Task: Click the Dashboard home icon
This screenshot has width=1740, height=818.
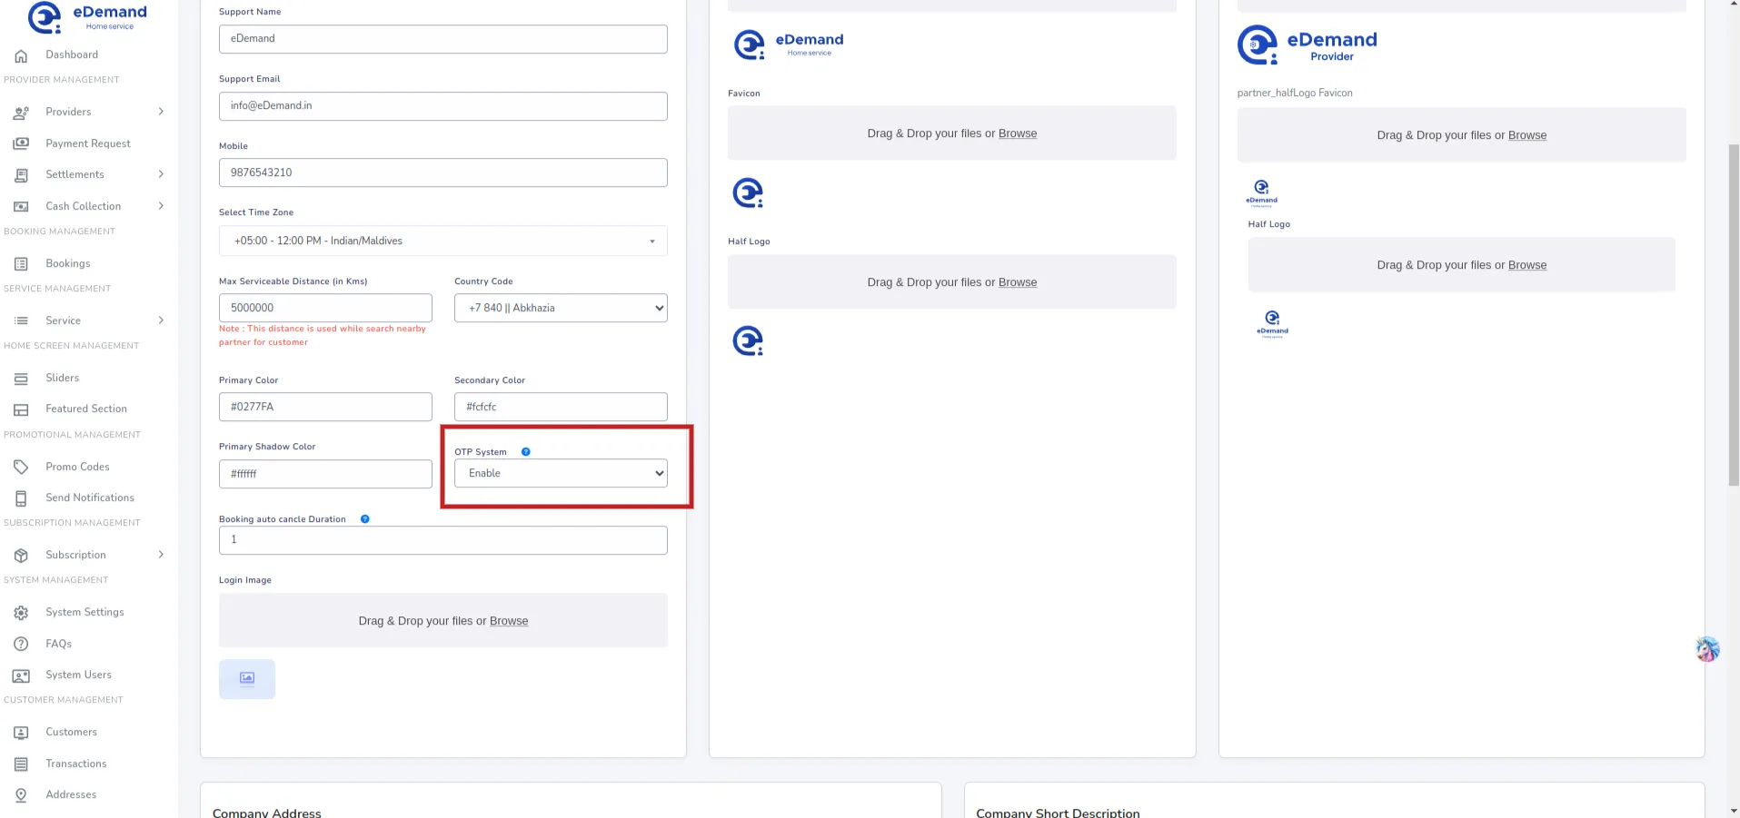Action: pos(21,55)
